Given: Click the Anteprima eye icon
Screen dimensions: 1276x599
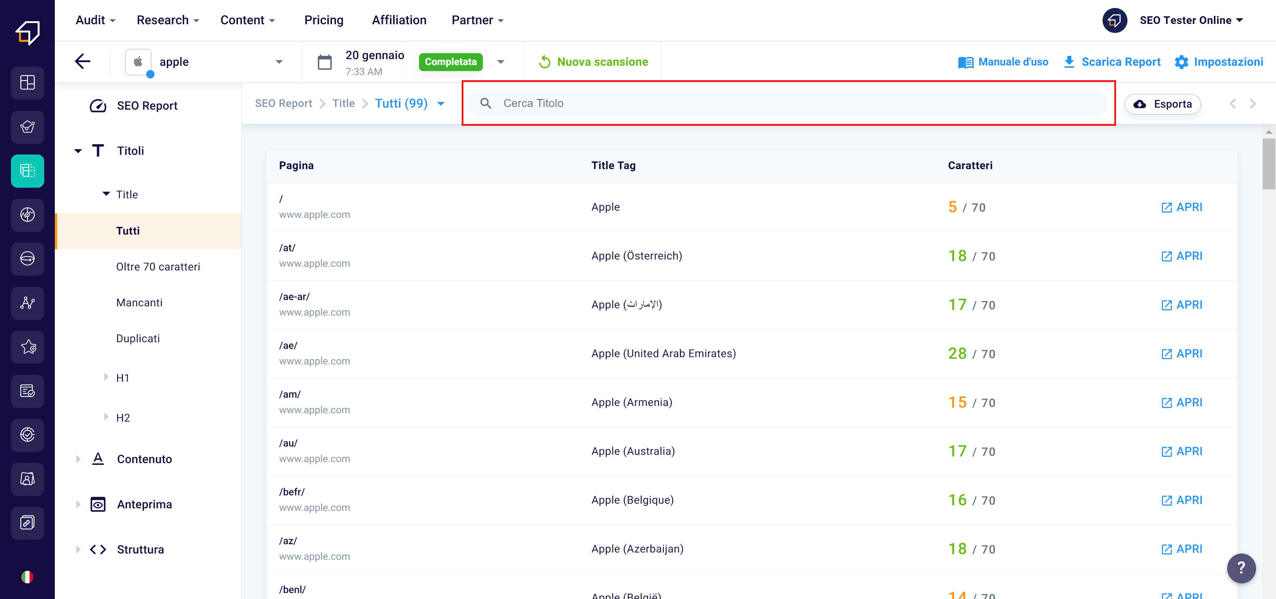Looking at the screenshot, I should [98, 504].
